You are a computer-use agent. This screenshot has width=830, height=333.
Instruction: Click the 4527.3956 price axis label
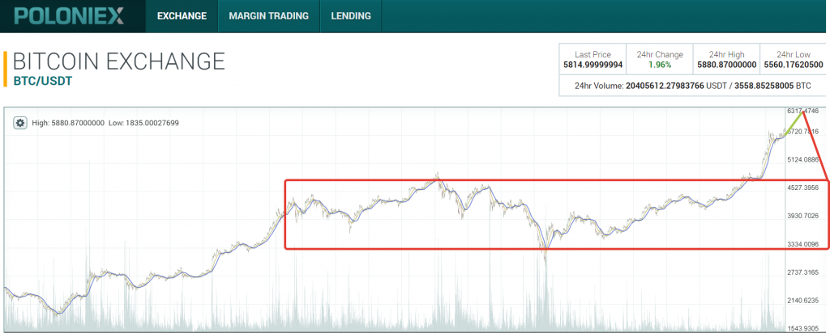[802, 188]
